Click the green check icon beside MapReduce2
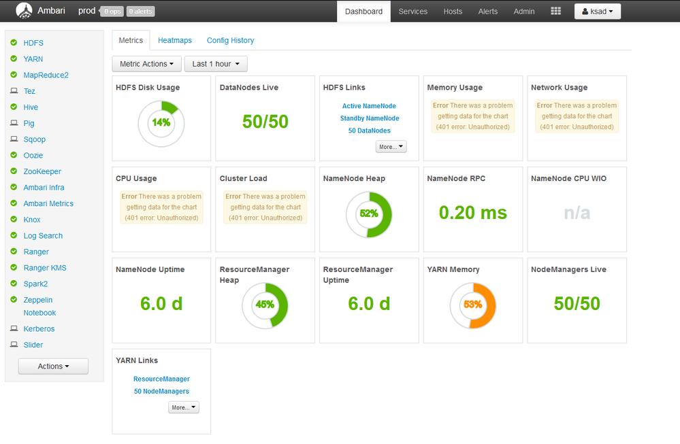The image size is (680, 444). click(14, 75)
